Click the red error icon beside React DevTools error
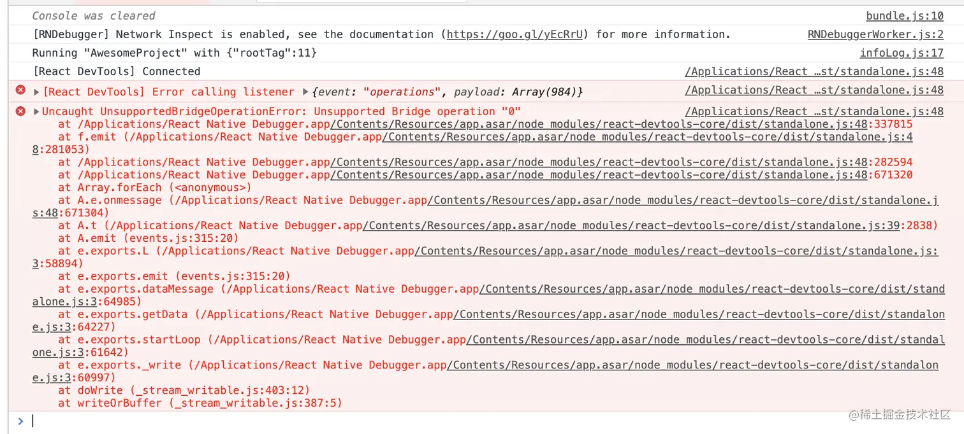 coord(20,91)
